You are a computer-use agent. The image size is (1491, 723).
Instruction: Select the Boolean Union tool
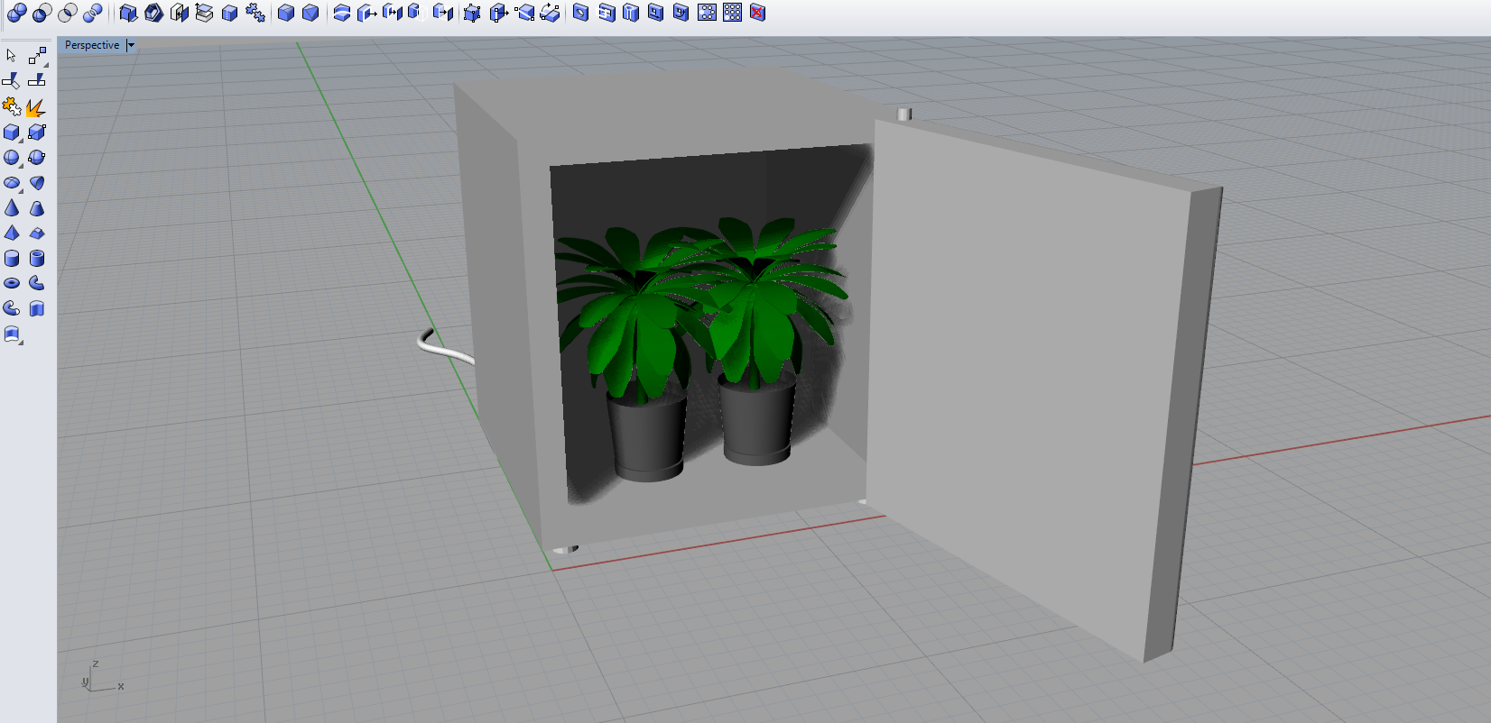tap(16, 13)
